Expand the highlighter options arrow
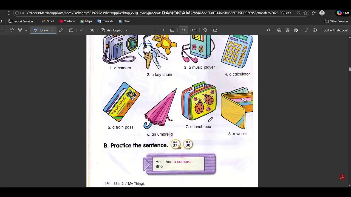The width and height of the screenshot is (351, 197). pos(26,30)
